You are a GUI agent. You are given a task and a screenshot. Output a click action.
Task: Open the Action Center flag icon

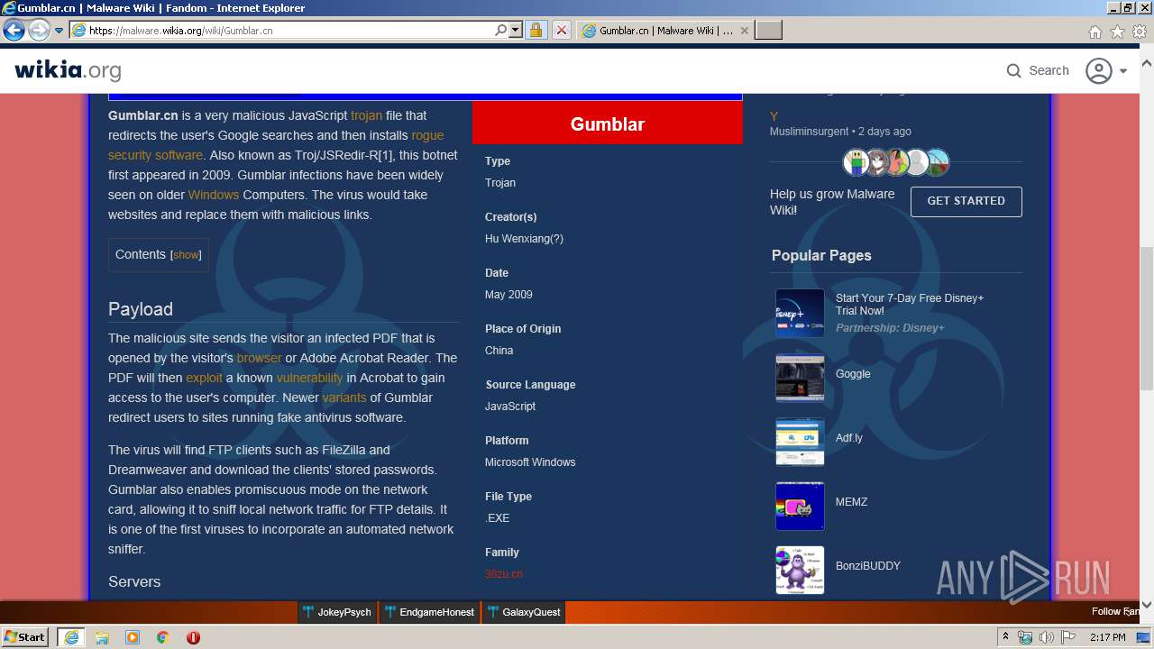[1068, 637]
